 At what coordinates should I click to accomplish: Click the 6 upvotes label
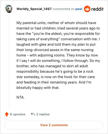pos(18,114)
